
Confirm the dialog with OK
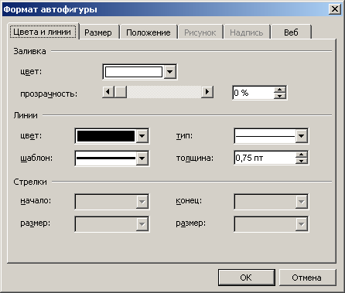tap(247, 278)
